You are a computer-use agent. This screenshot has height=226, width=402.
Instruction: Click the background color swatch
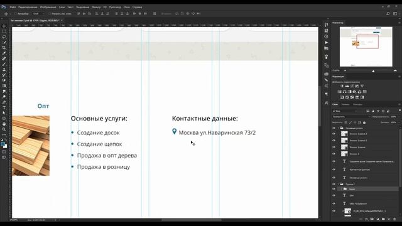pyautogui.click(x=6, y=146)
